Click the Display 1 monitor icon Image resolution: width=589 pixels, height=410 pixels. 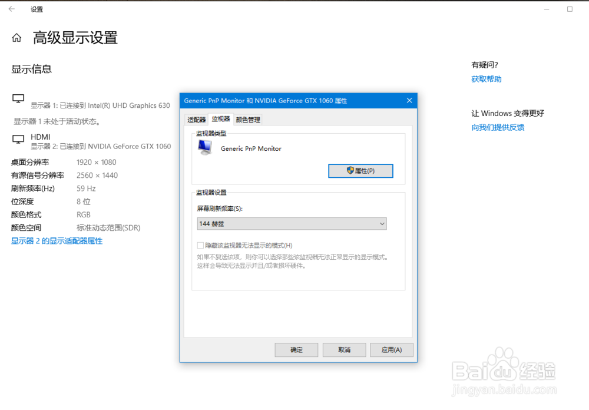coord(18,98)
